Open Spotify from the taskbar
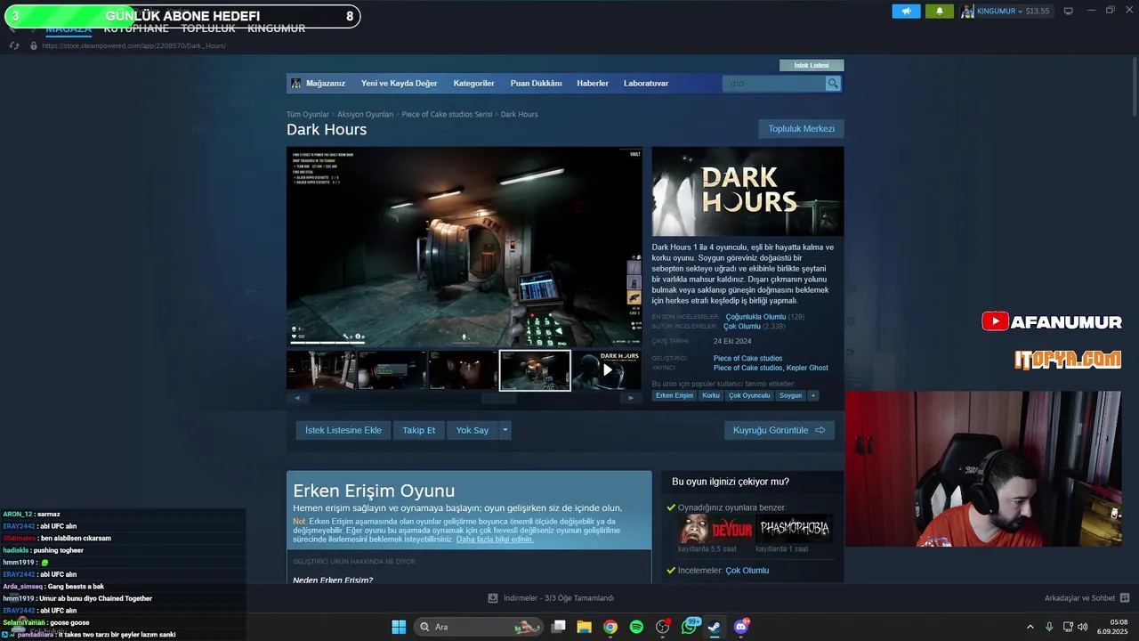Viewport: 1139px width, 641px height. click(636, 627)
